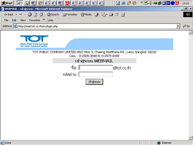The height and width of the screenshot is (145, 193).
Task: Click the Forward arrow button
Action: click(x=21, y=14)
